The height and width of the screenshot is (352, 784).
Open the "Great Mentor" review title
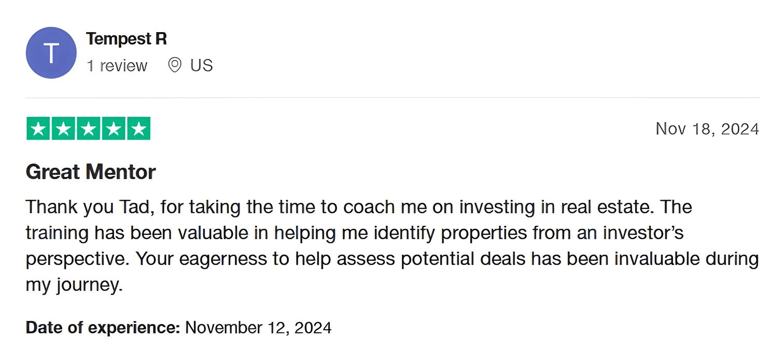(x=91, y=172)
